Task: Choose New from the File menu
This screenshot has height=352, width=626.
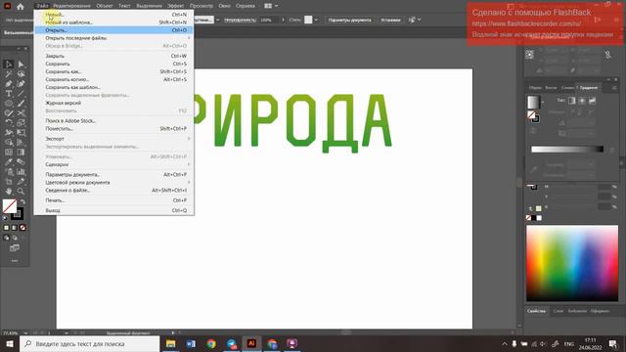Action: (113, 15)
